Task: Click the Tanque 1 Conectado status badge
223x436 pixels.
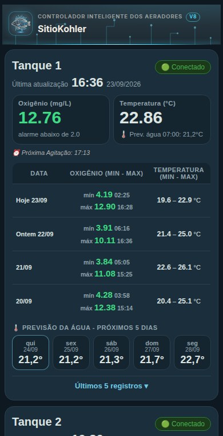Action: pyautogui.click(x=183, y=67)
